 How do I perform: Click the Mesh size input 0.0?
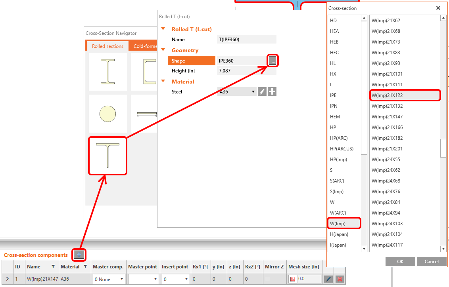(x=309, y=279)
